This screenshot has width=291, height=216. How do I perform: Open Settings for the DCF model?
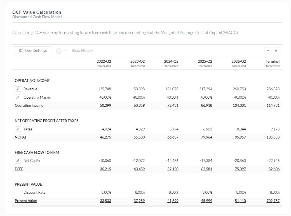[33, 50]
